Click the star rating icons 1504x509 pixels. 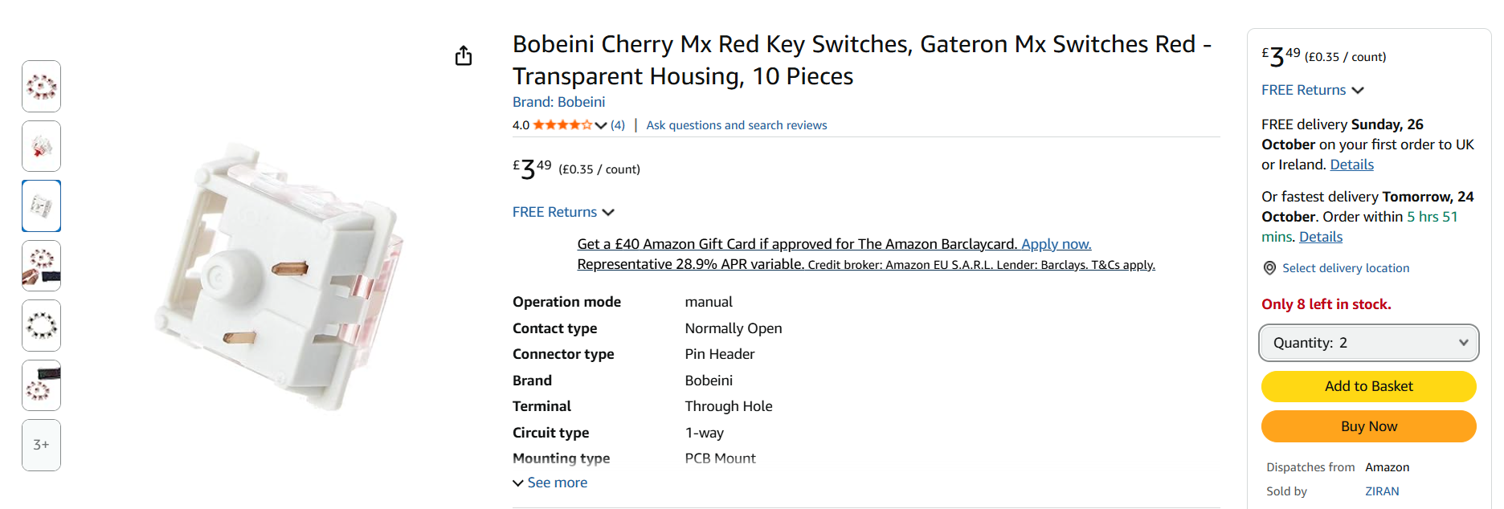pos(562,125)
